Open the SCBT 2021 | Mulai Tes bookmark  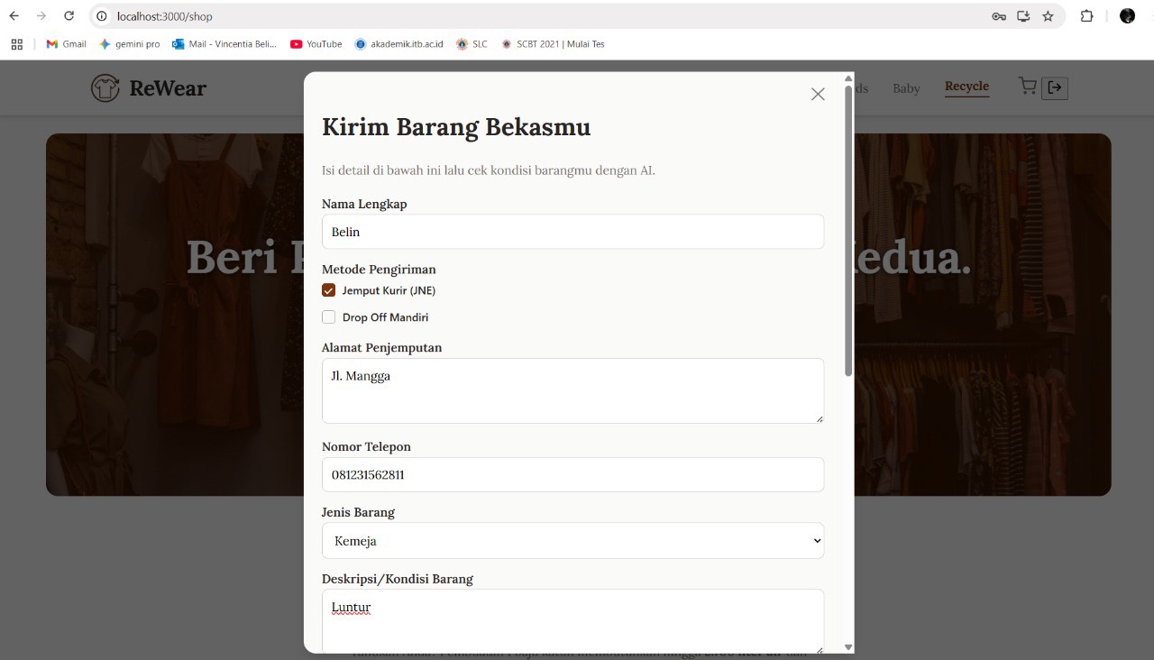(553, 44)
